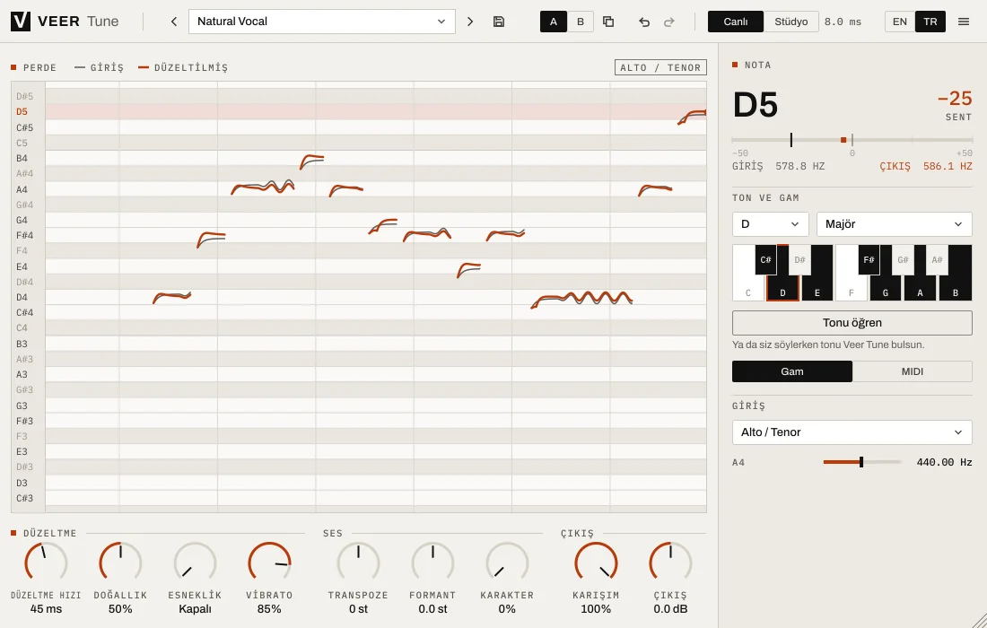The image size is (987, 628).
Task: Toggle the C# key on the keyboard
Action: [765, 260]
